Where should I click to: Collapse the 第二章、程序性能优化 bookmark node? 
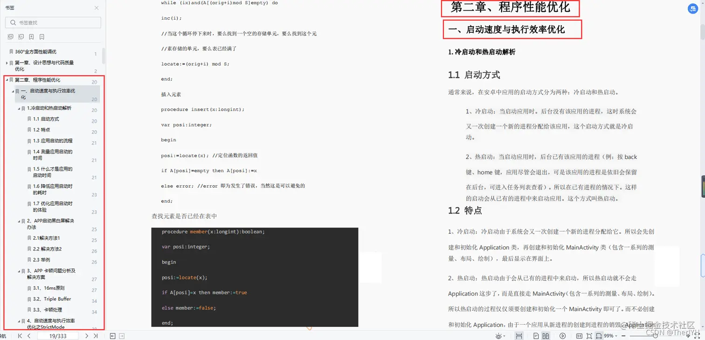(7, 80)
